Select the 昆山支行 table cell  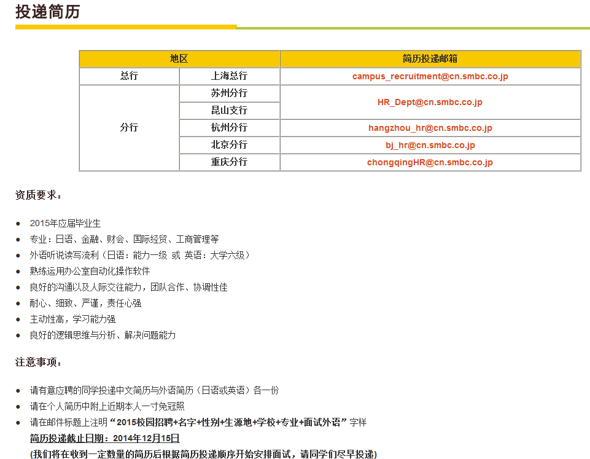click(229, 111)
